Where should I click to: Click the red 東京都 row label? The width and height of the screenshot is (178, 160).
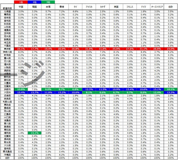pos(8,48)
